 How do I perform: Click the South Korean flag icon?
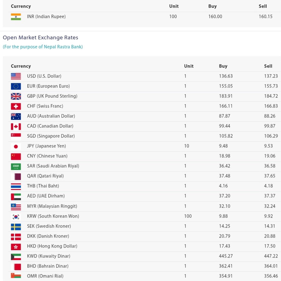16,216
